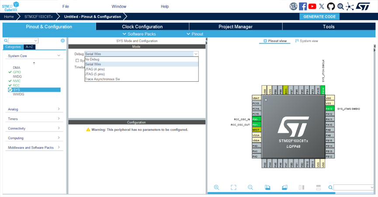The width and height of the screenshot is (378, 197).
Task: Fit the chip pinout to the view
Action: click(233, 187)
